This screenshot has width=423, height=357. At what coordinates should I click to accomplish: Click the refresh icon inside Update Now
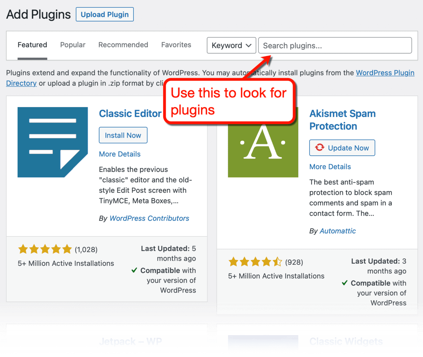pyautogui.click(x=320, y=148)
